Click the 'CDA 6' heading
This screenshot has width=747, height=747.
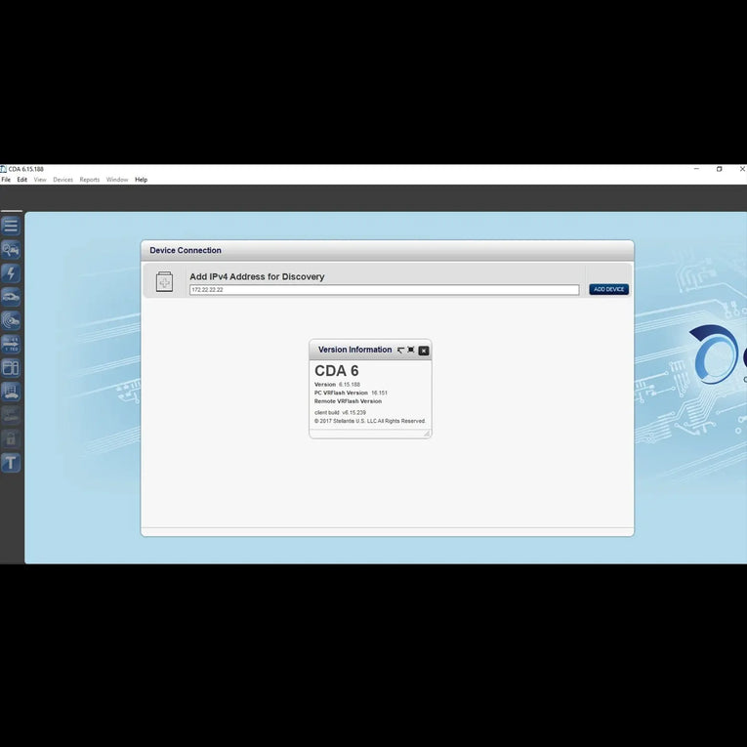pos(336,371)
